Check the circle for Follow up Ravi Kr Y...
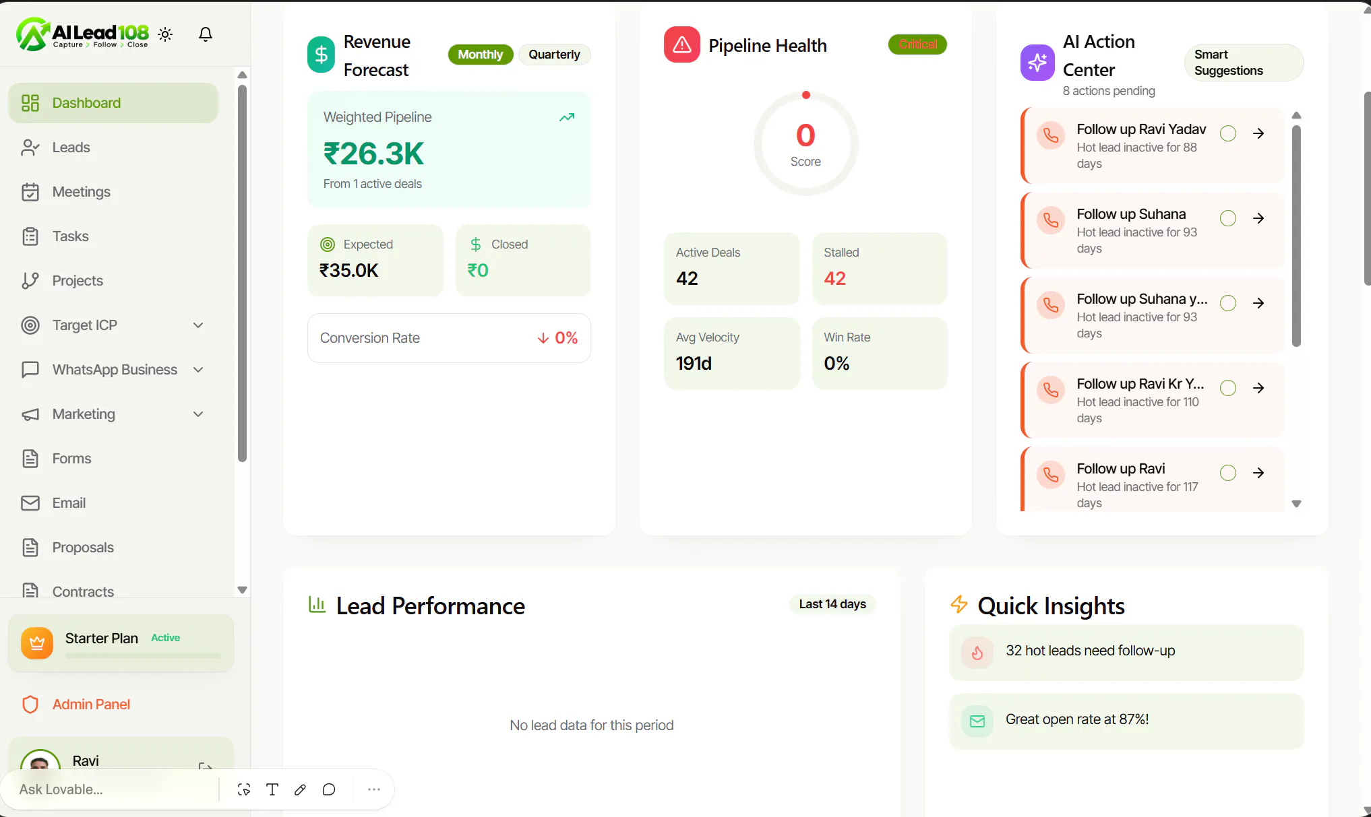This screenshot has width=1371, height=817. [1228, 388]
